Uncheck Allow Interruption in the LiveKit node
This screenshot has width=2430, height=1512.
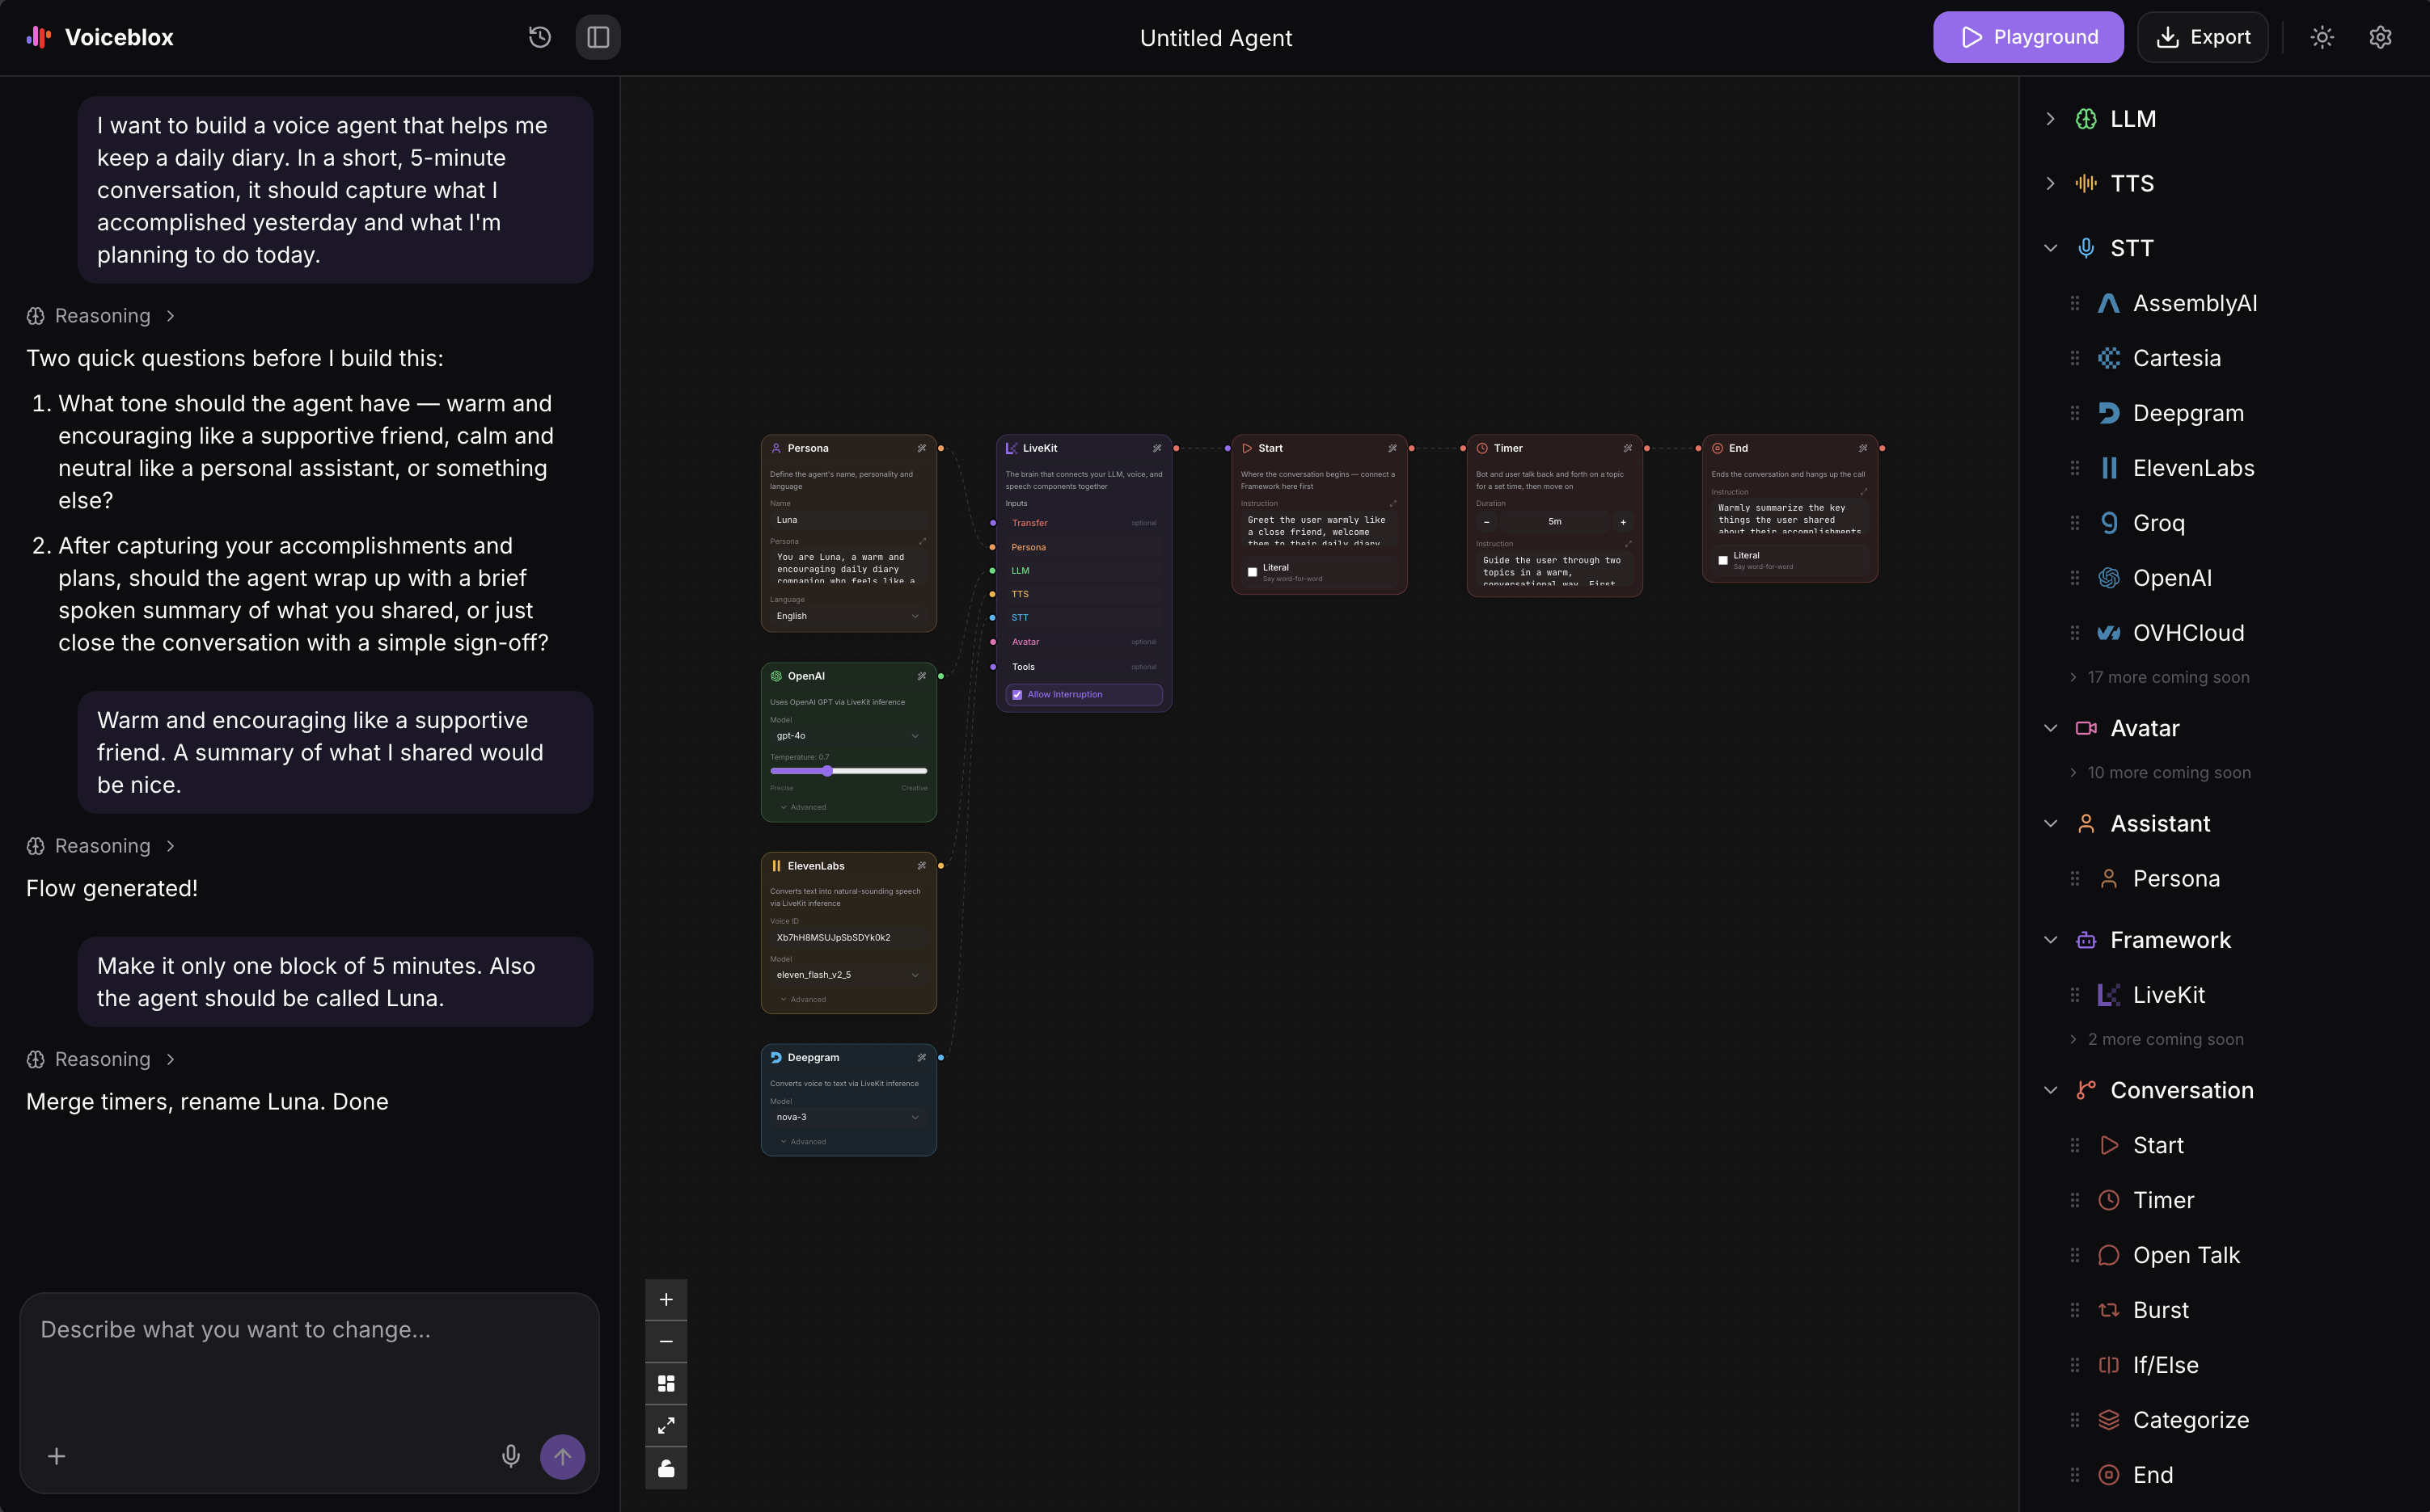(1017, 694)
